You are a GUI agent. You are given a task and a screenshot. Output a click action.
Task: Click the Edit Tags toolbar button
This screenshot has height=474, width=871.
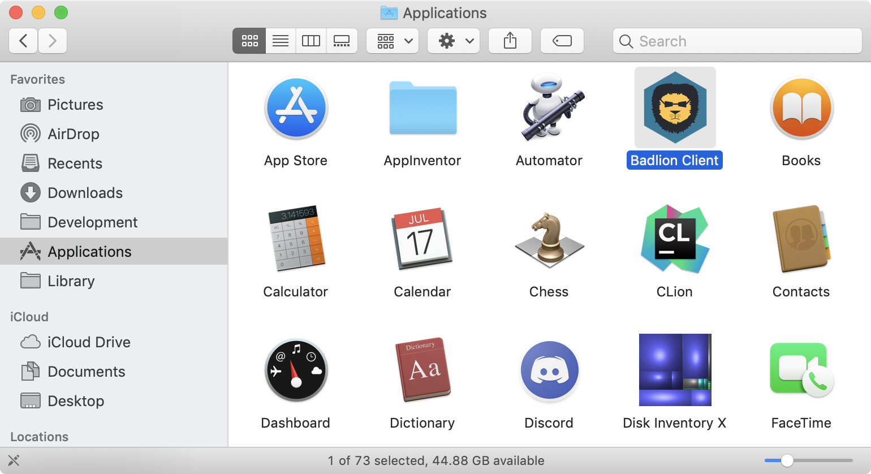pyautogui.click(x=562, y=41)
